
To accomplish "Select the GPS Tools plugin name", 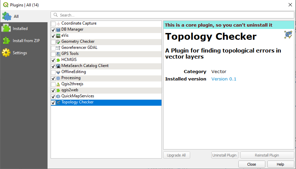I will pyautogui.click(x=70, y=54).
